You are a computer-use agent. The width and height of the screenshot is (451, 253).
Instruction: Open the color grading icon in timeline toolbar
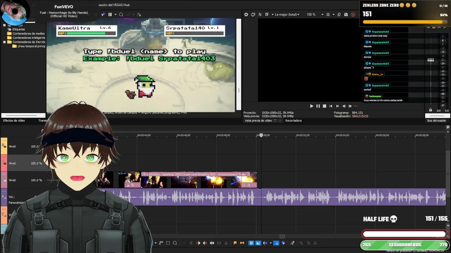(x=292, y=243)
